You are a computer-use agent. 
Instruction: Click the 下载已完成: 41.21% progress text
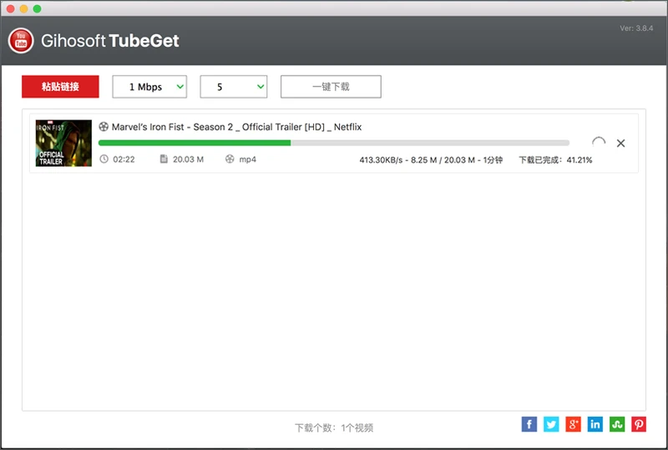(x=555, y=160)
